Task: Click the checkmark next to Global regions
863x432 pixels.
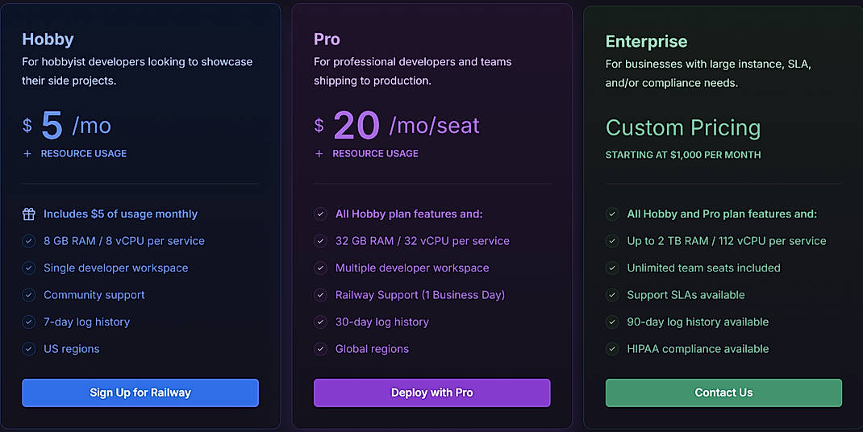Action: pos(320,349)
